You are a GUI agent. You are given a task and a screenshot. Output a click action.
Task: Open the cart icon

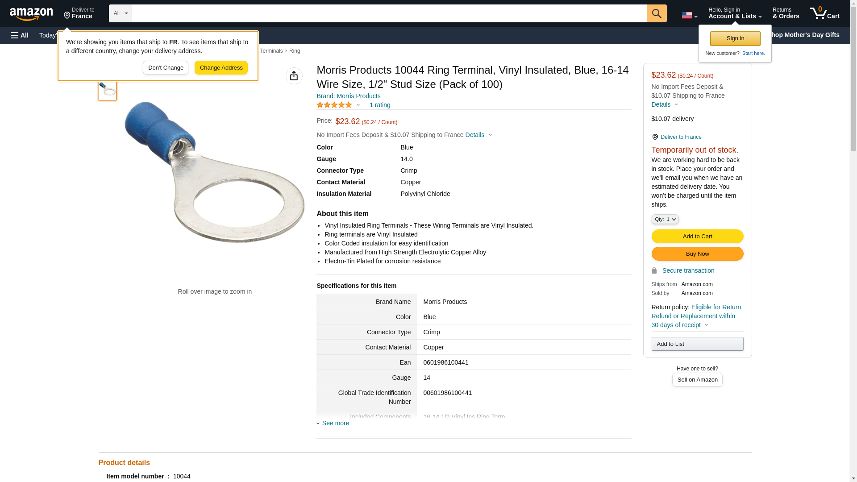824,13
